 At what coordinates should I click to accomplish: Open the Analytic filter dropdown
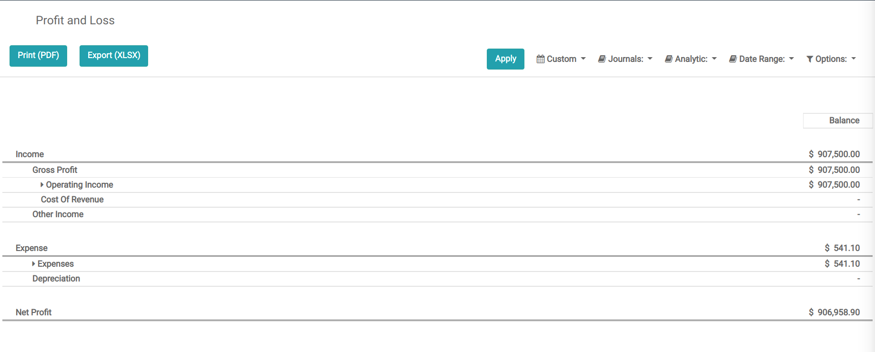[x=692, y=59]
